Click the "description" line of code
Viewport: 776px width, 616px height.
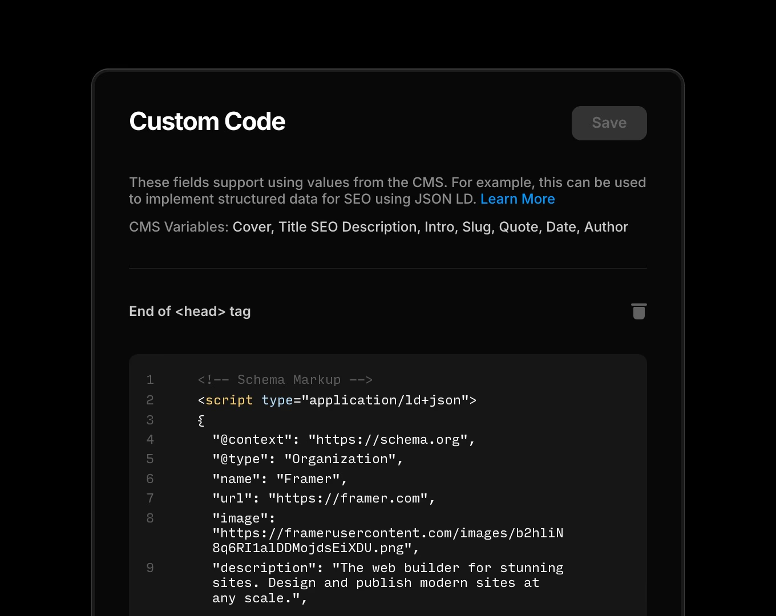388,583
